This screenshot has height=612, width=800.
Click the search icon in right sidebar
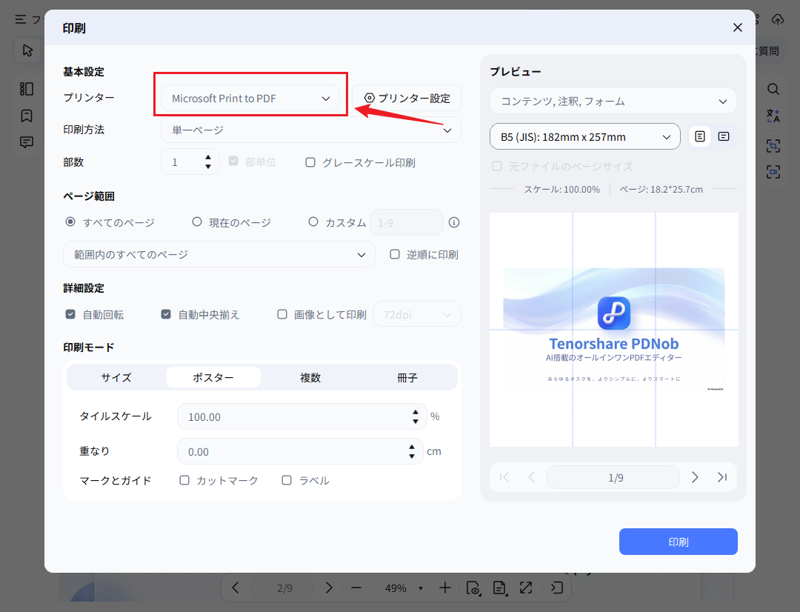coord(773,89)
